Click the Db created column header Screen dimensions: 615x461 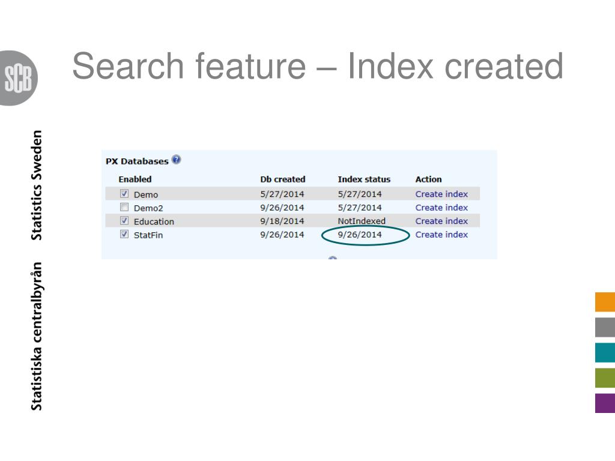tap(282, 179)
